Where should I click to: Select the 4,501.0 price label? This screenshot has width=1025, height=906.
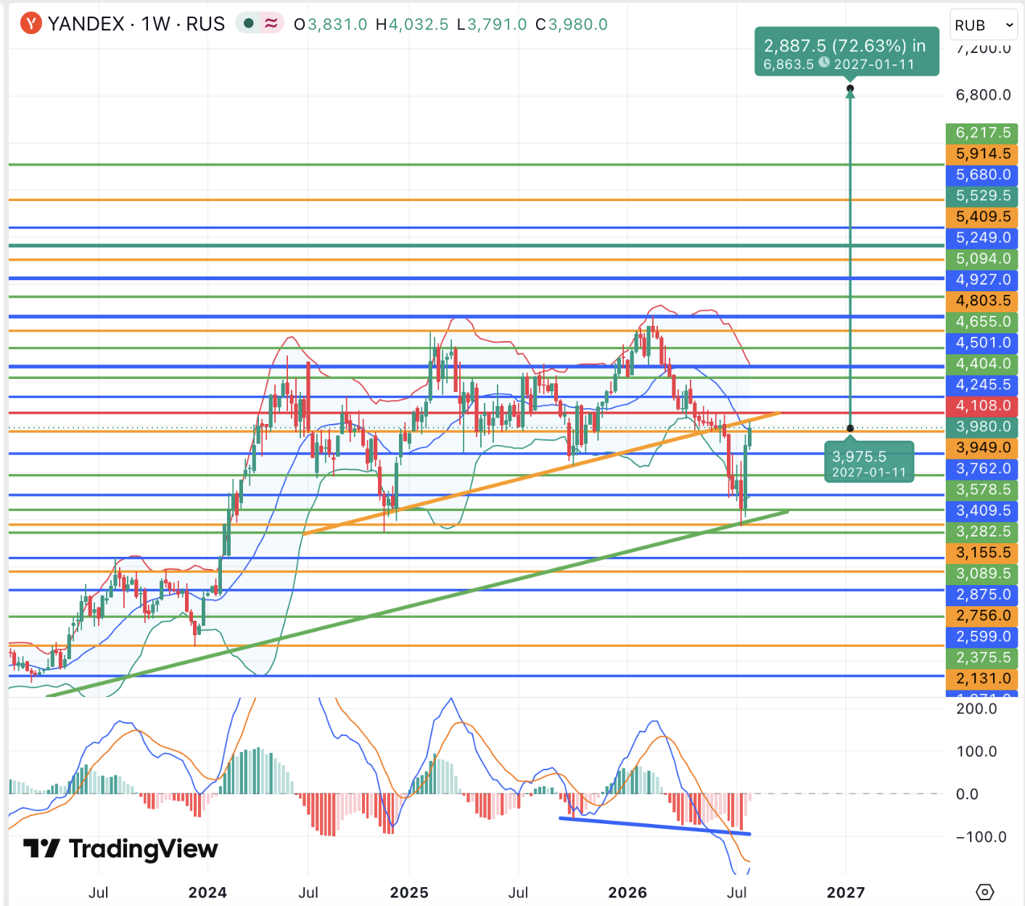click(982, 343)
